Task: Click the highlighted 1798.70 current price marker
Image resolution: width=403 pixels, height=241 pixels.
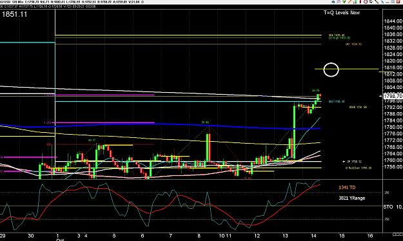Action: coord(393,96)
